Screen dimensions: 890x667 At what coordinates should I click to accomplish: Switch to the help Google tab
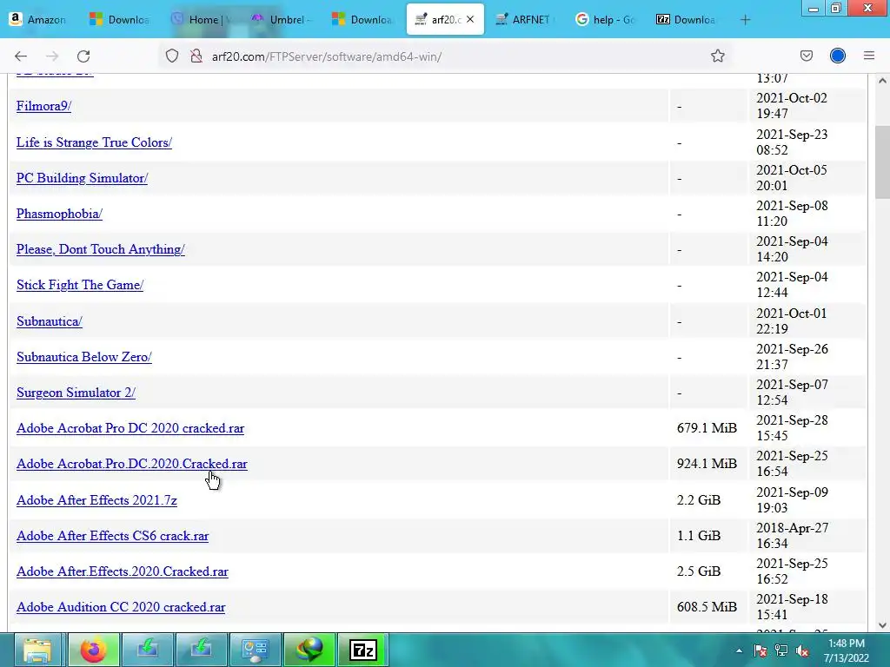[606, 19]
